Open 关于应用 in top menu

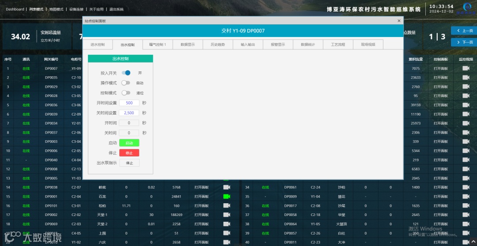pyautogui.click(x=96, y=9)
